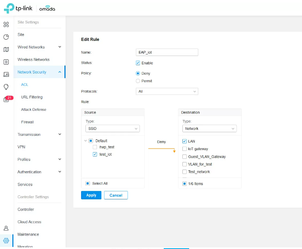Click the rule Name input field

coord(166,52)
